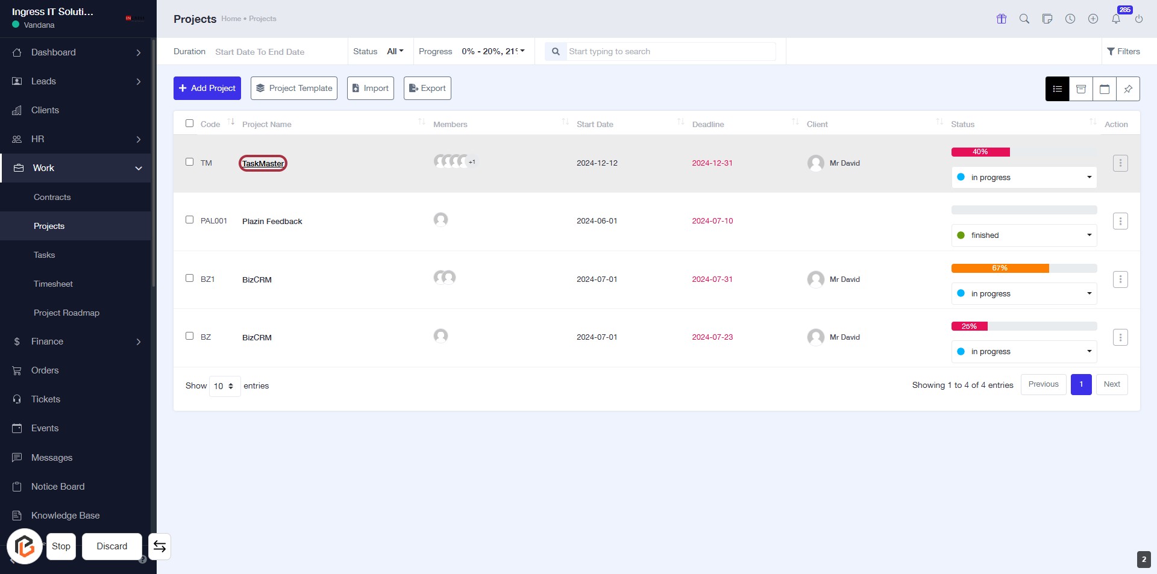
Task: Open the TaskMaster project link
Action: pos(263,163)
